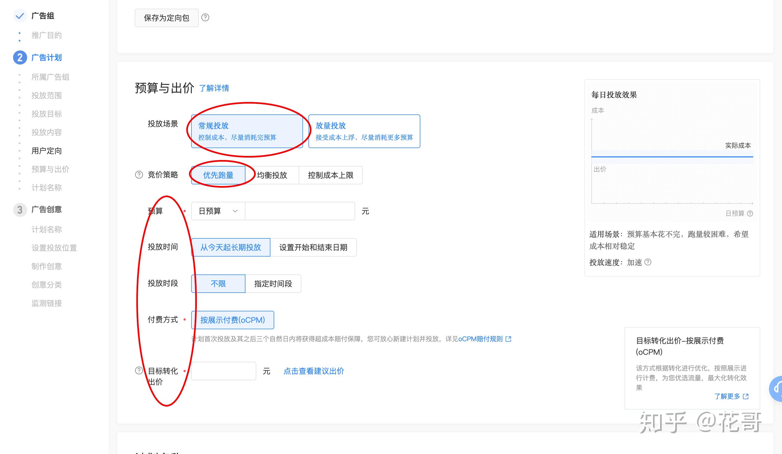Image resolution: width=782 pixels, height=454 pixels.
Task: Jump to 用户定向 section
Action: coord(46,151)
